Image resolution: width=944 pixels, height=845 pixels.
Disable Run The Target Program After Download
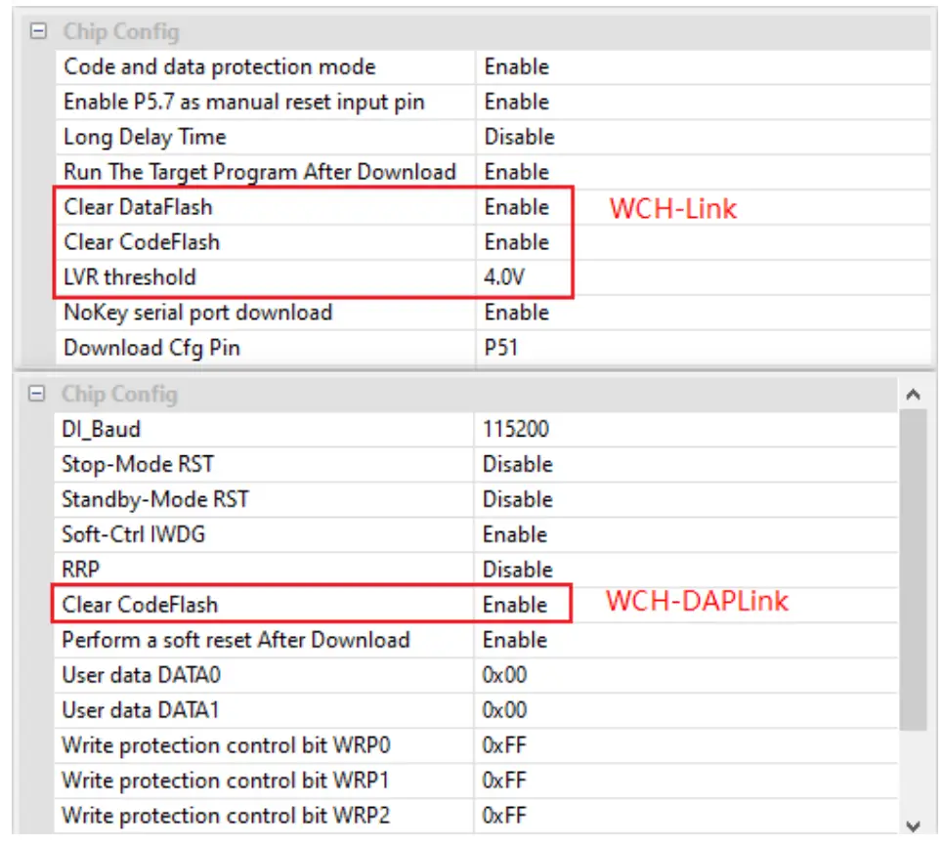[x=528, y=172]
